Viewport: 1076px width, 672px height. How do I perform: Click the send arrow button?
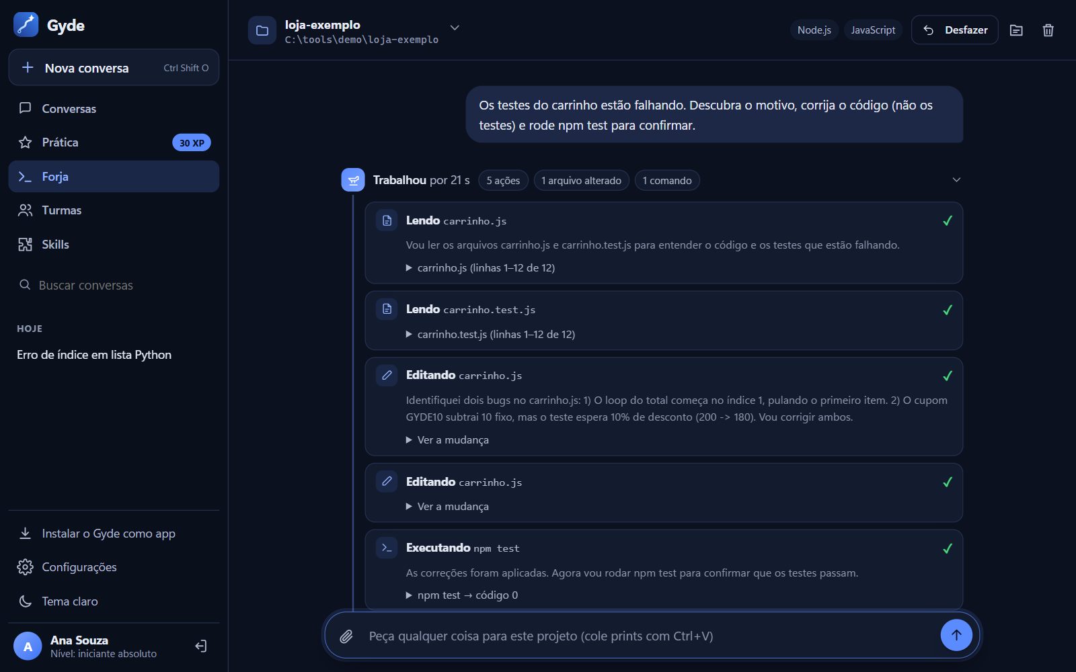tap(956, 635)
